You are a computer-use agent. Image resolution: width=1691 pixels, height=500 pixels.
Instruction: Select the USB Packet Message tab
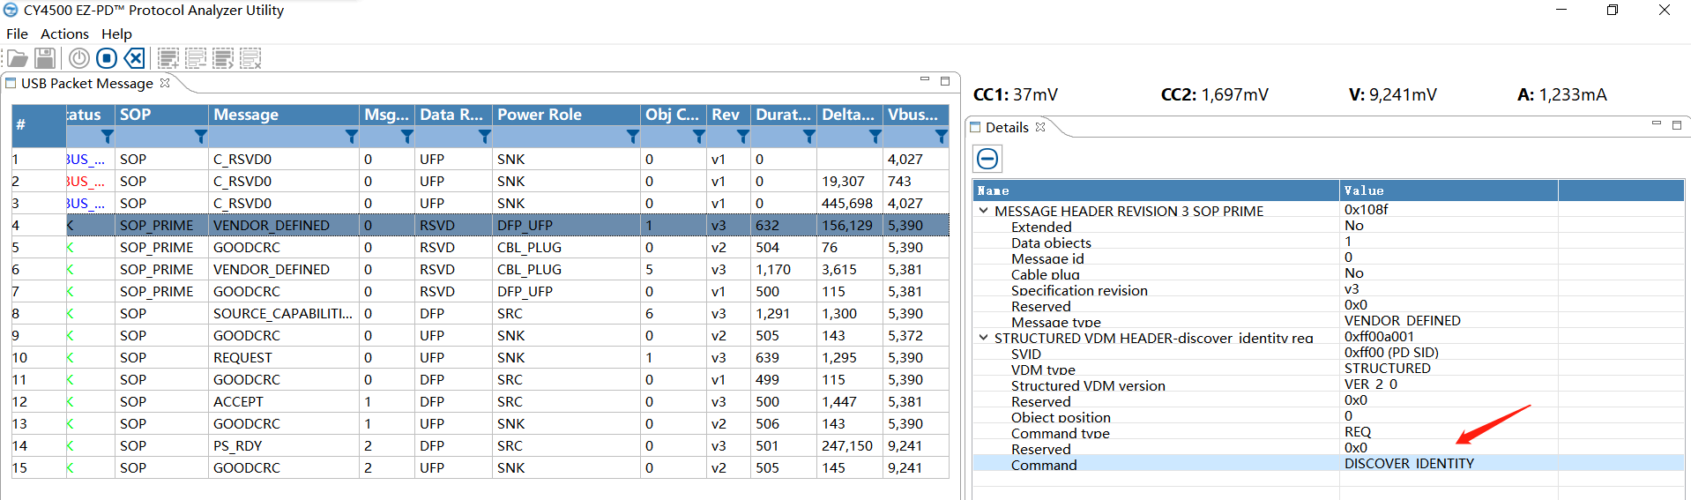pos(87,83)
